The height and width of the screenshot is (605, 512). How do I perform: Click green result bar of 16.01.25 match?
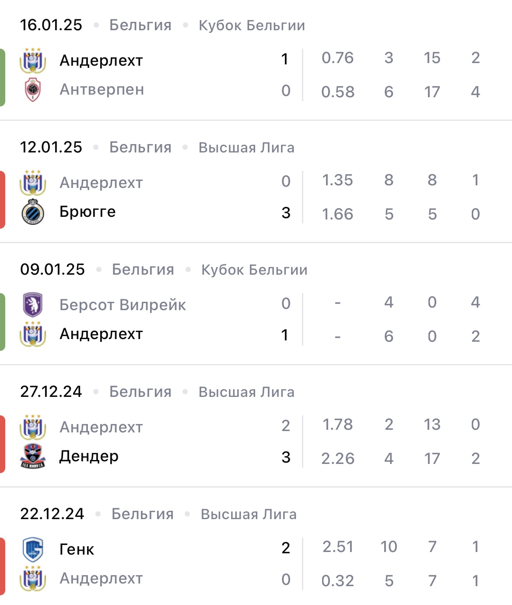[3, 78]
